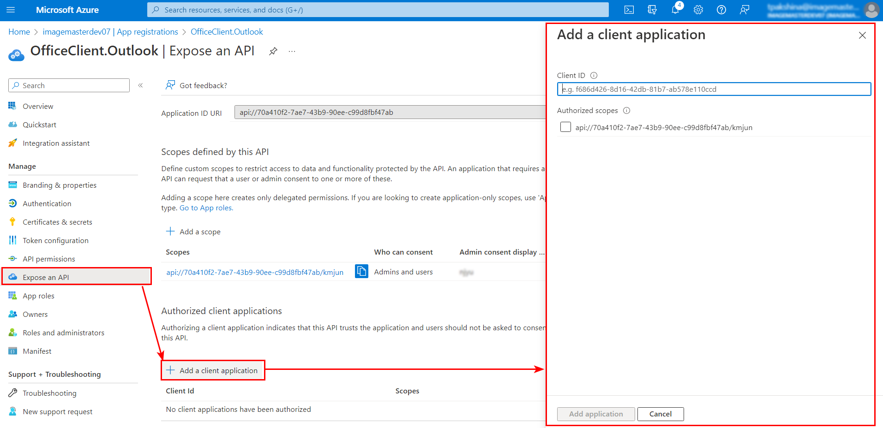Click Add a scope
883x428 pixels.
(193, 232)
